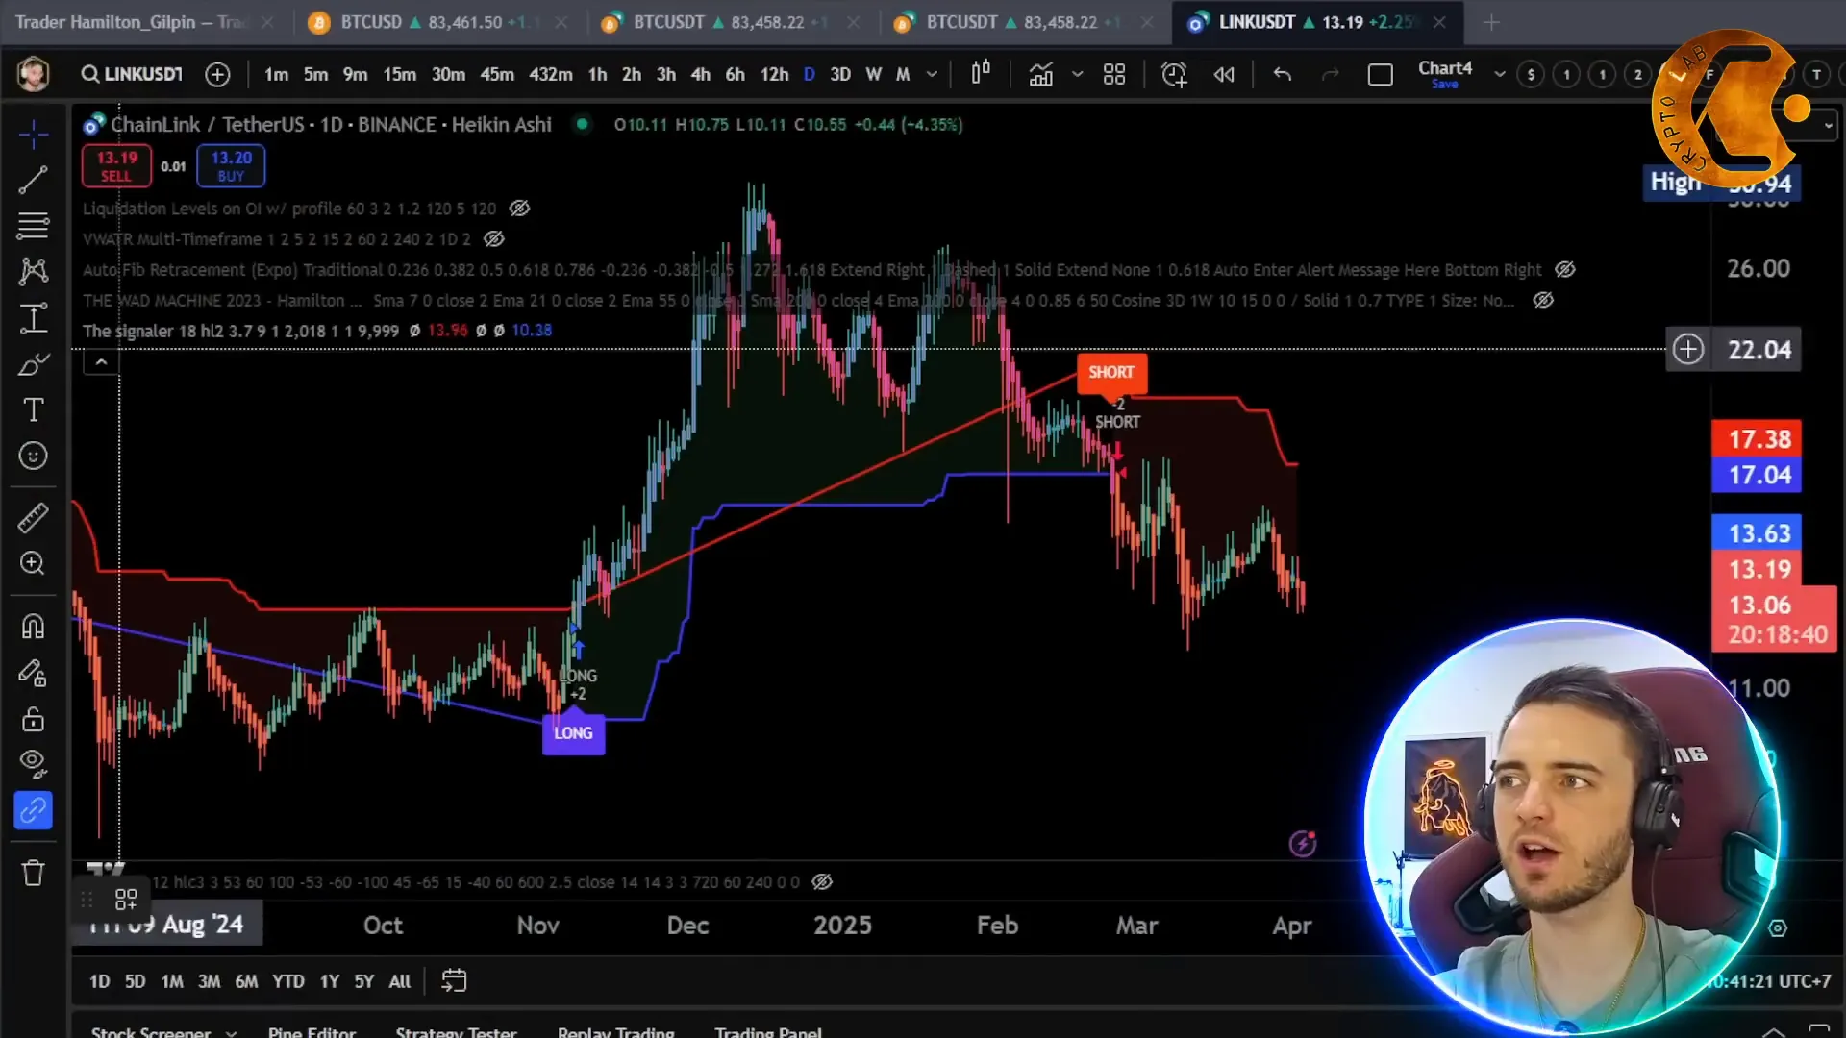Screen dimensions: 1846x1038
Task: Hide all drawings with the eye icon
Action: pyautogui.click(x=33, y=764)
